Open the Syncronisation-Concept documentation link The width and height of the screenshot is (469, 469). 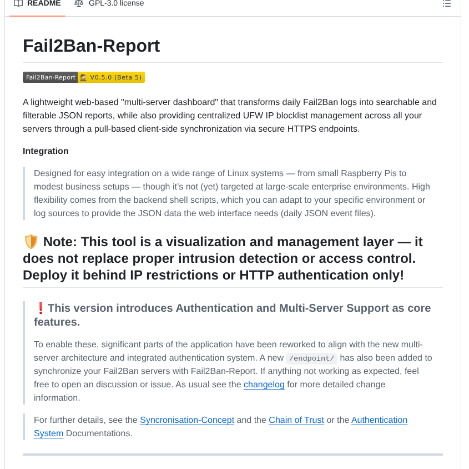point(187,420)
